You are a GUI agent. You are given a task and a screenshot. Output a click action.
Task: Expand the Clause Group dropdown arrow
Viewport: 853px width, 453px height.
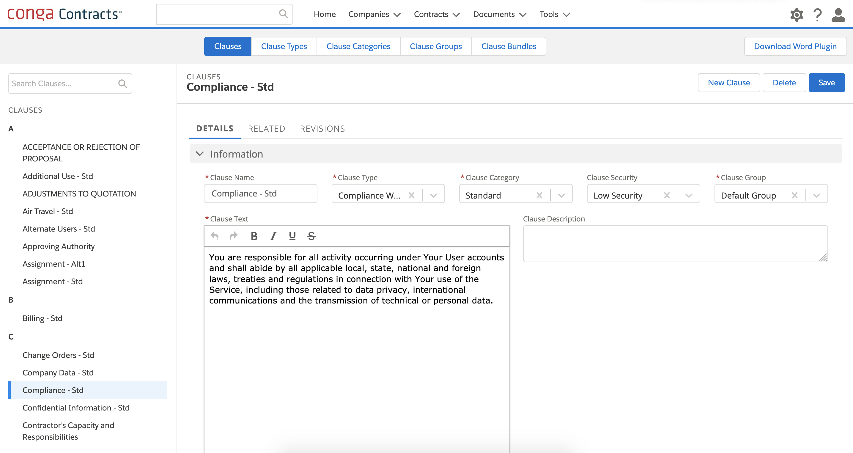(x=816, y=195)
